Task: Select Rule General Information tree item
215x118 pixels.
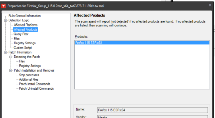Action: [x=24, y=16]
